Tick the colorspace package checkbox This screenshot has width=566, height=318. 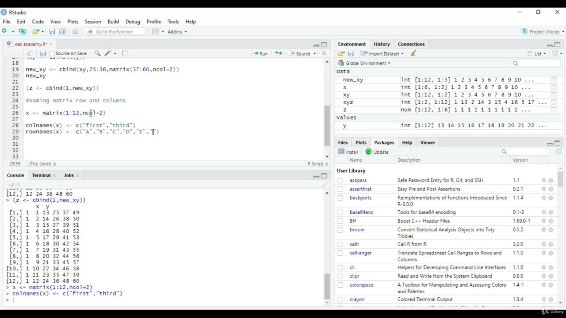[x=340, y=285]
